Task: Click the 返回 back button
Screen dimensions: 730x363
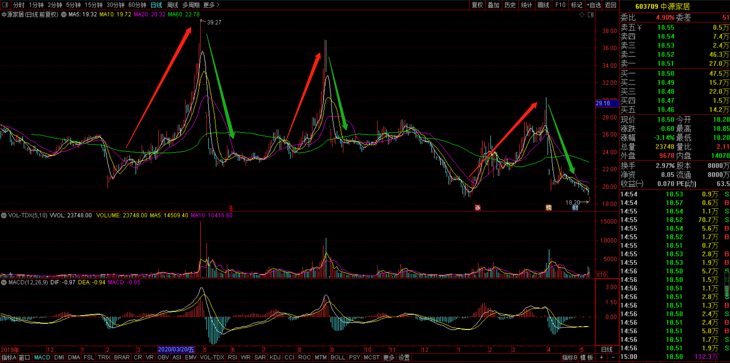Action: (x=611, y=5)
